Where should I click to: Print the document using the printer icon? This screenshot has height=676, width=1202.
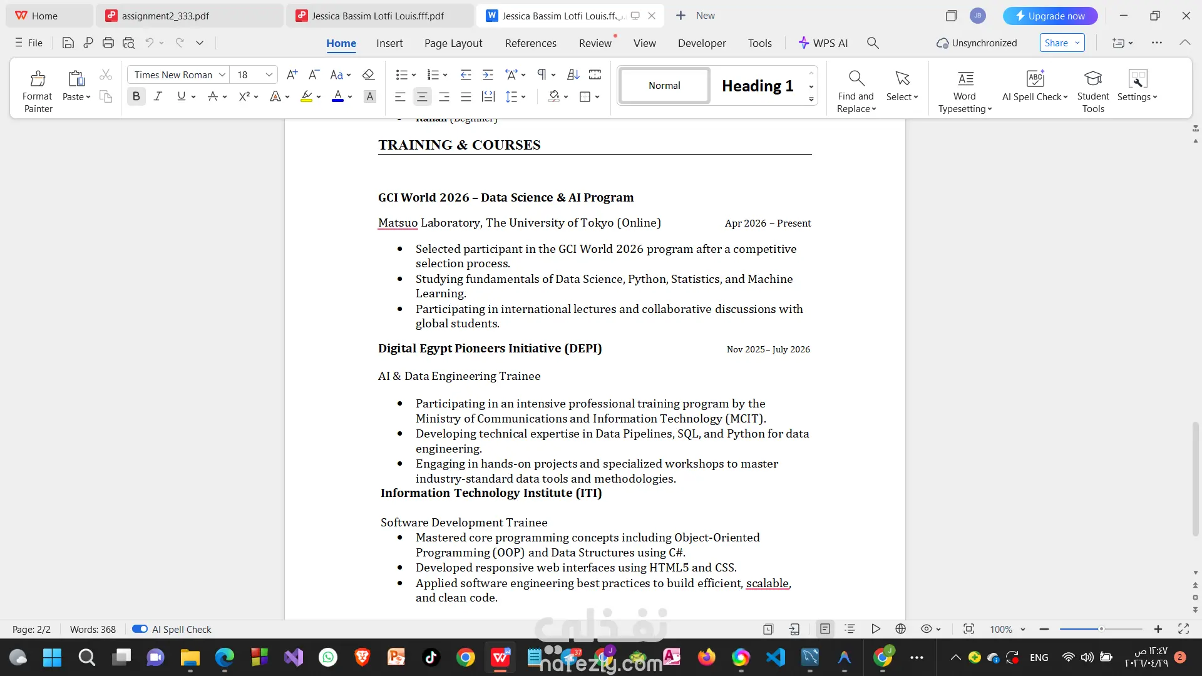click(x=108, y=43)
